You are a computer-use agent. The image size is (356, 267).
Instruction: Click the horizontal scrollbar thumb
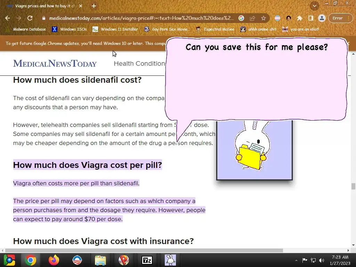coord(144,250)
